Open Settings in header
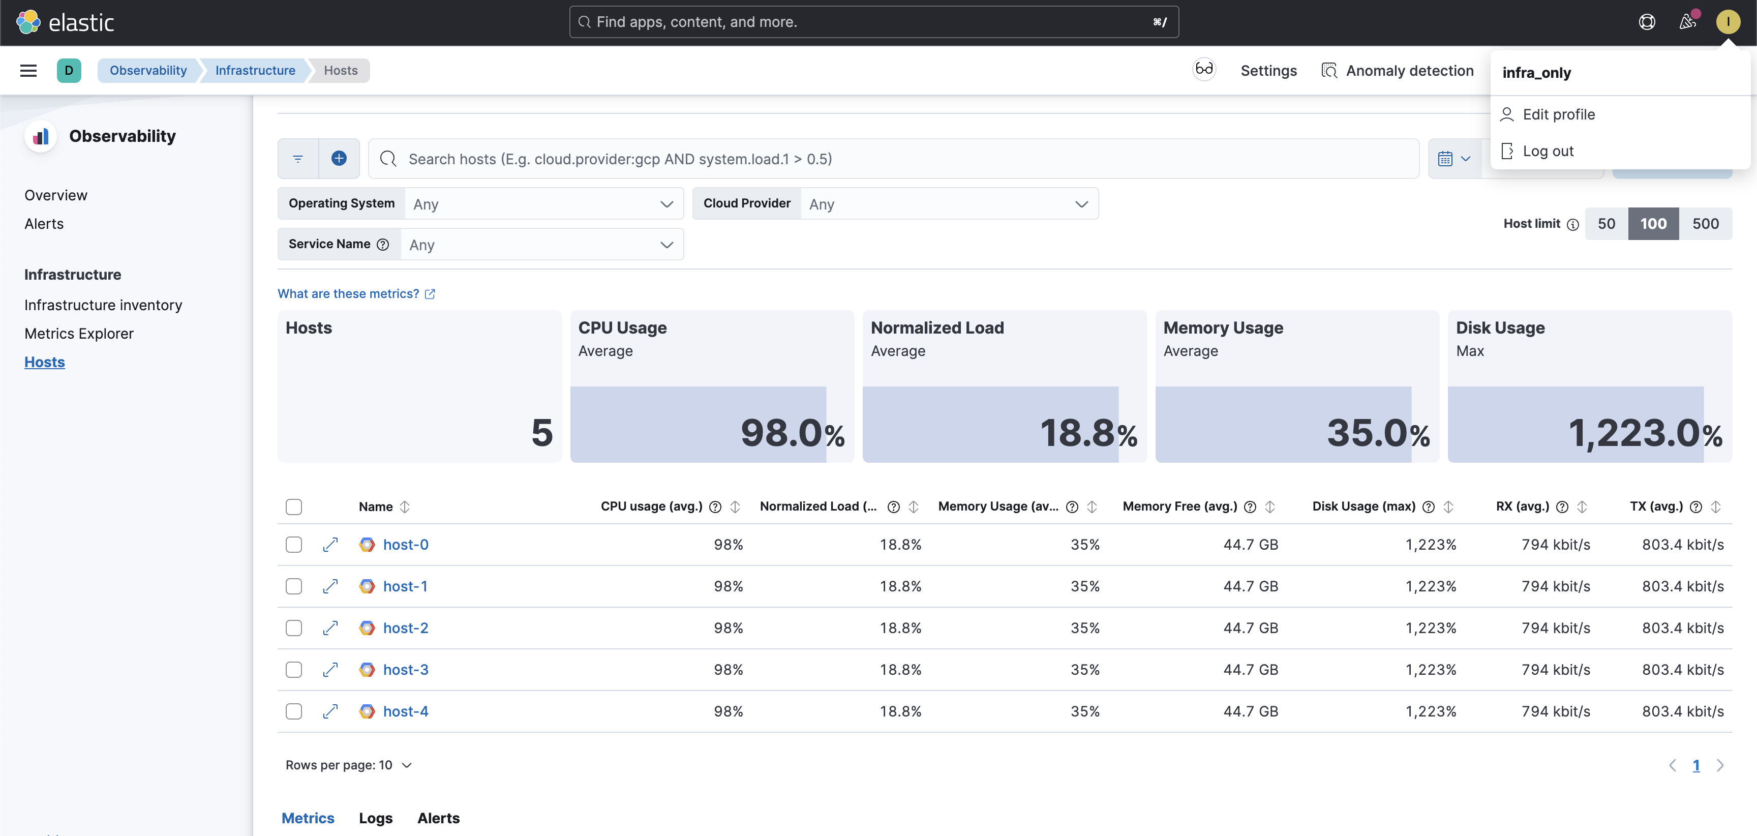This screenshot has height=836, width=1757. [1268, 70]
